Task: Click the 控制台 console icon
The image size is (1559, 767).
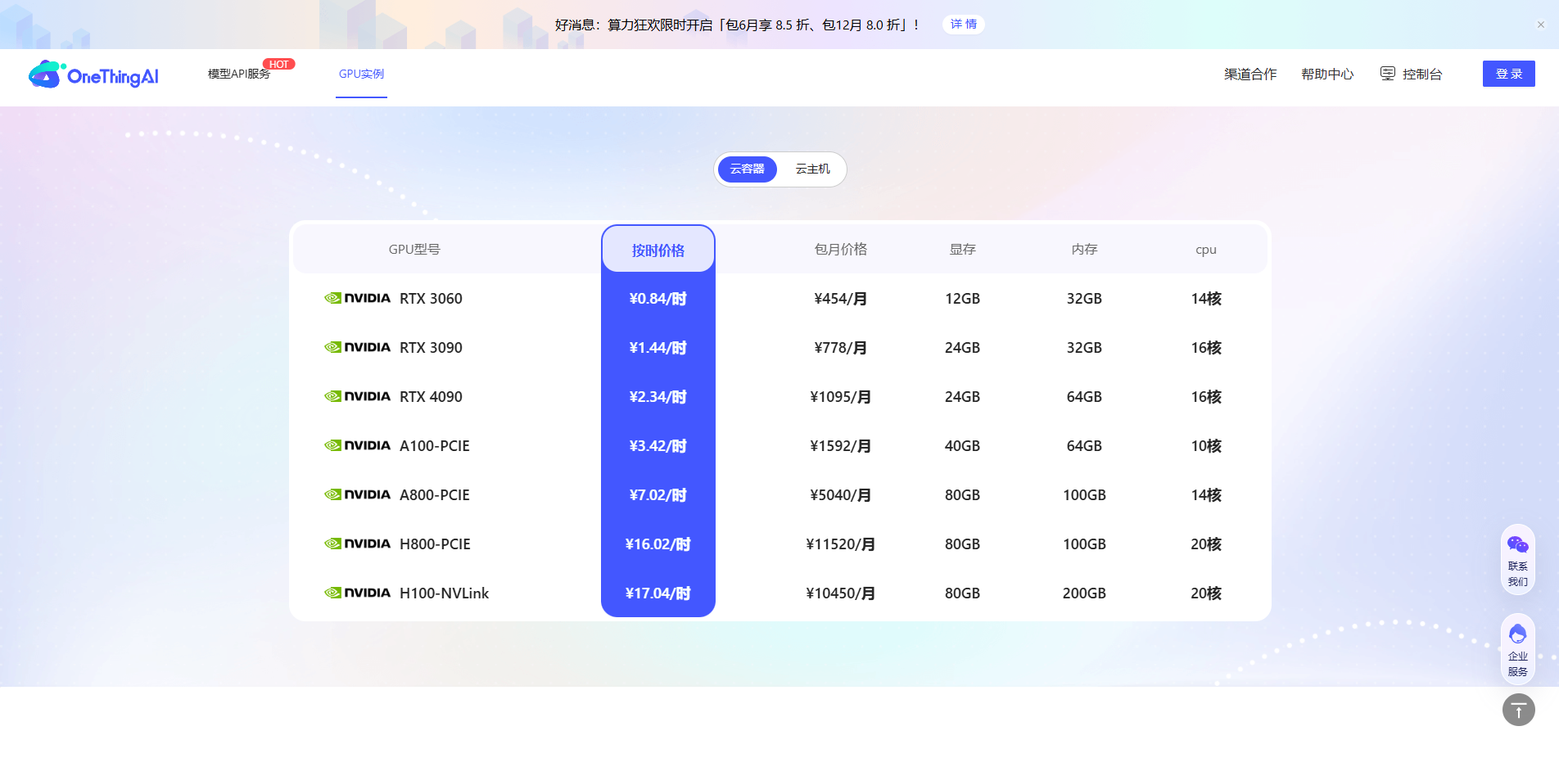Action: coord(1388,74)
